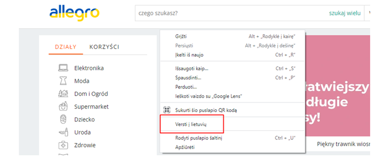The image size is (389, 166).
Task: Click the Allegro logo
Action: (75, 12)
